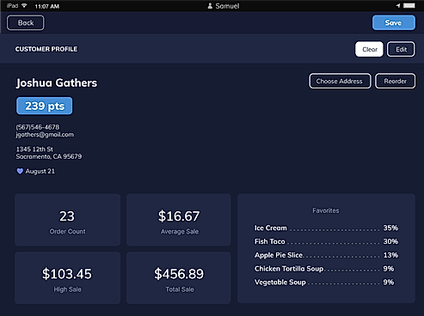
Task: Tap the 11:07 AM clock
Action: click(47, 6)
